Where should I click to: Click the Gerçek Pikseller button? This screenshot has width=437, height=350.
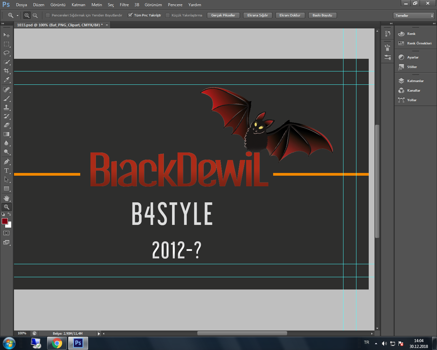point(223,15)
